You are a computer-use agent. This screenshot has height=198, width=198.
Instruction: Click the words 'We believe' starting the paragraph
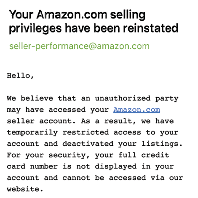point(30,98)
